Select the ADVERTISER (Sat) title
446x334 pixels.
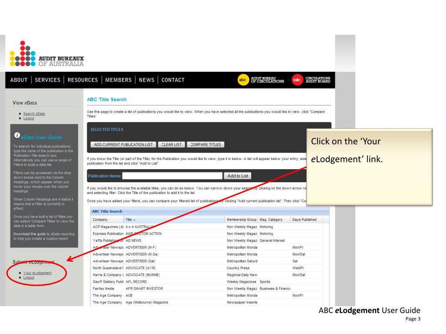pos(140,261)
